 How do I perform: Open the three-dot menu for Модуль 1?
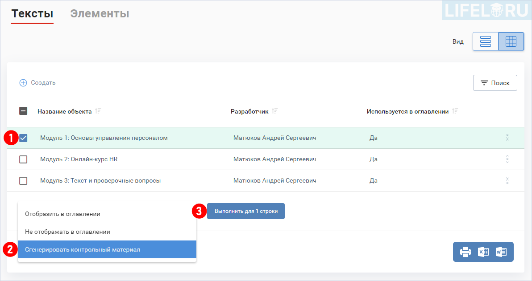point(507,138)
